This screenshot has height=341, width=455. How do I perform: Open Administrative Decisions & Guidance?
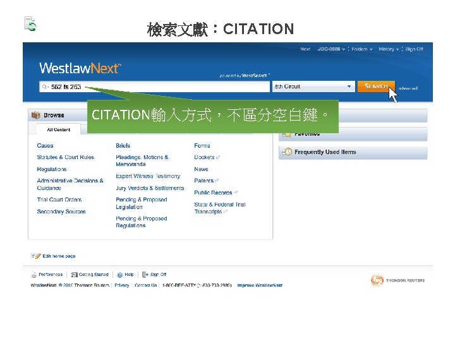(70, 184)
